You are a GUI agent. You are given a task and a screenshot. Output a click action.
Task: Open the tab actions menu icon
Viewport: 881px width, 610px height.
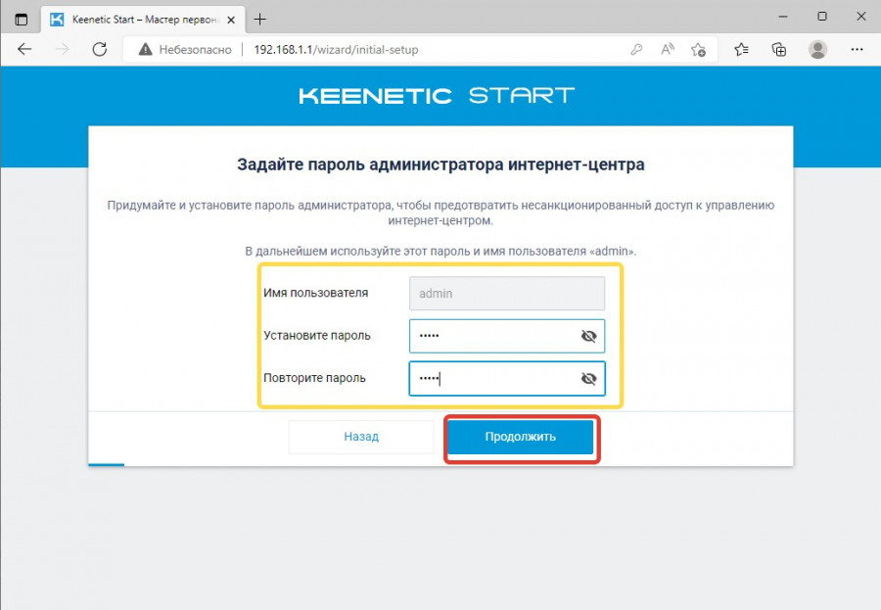click(22, 19)
